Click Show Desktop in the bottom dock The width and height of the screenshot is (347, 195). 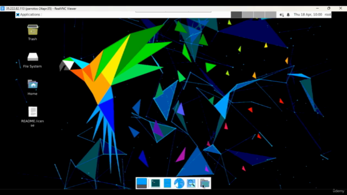[x=142, y=183]
